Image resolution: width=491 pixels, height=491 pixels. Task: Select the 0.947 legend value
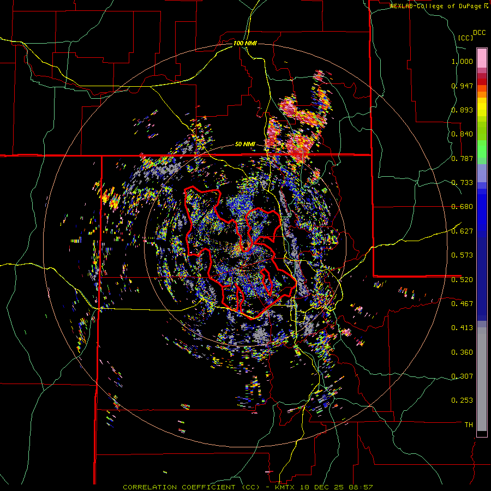click(462, 86)
